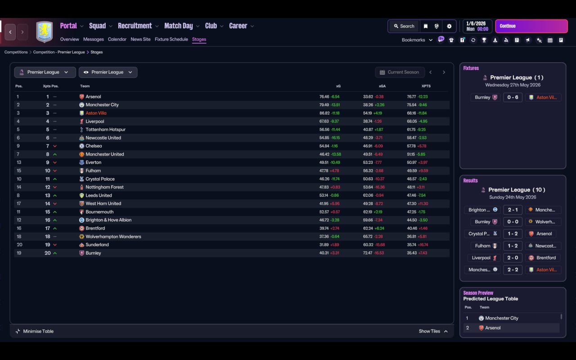
Task: Expand the Squad menu chevron
Action: pyautogui.click(x=111, y=26)
